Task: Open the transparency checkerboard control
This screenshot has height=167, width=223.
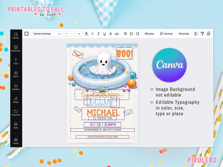Action: (x=196, y=34)
